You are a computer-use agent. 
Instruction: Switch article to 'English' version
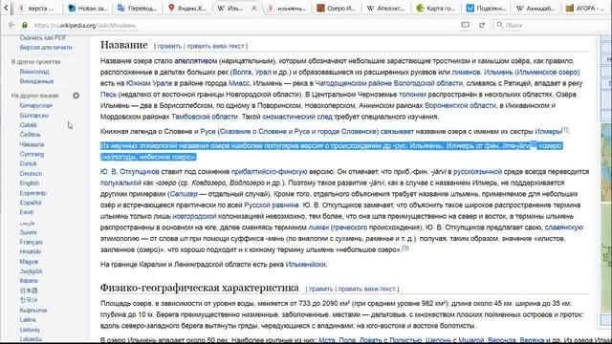(30, 183)
